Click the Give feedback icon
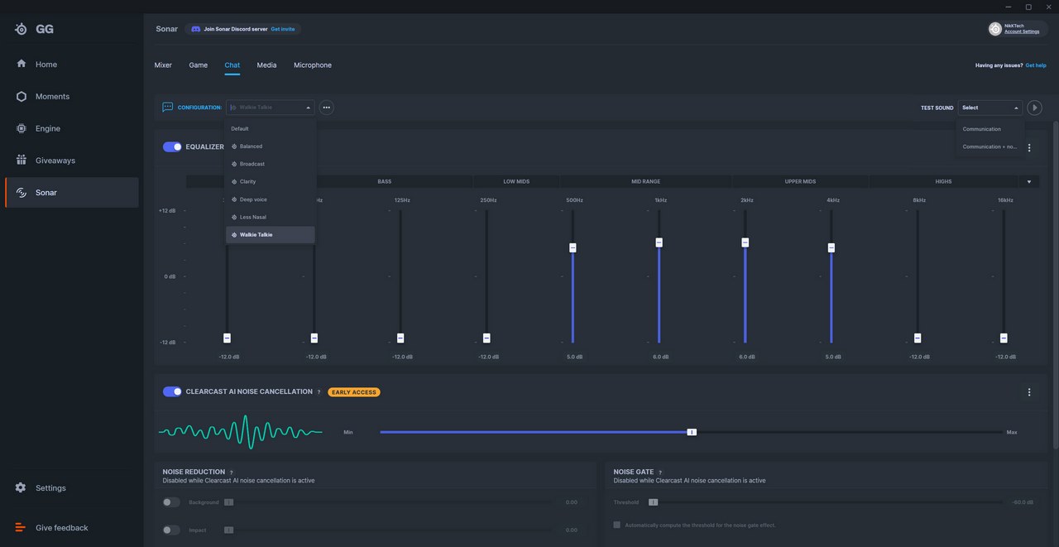 pos(21,528)
